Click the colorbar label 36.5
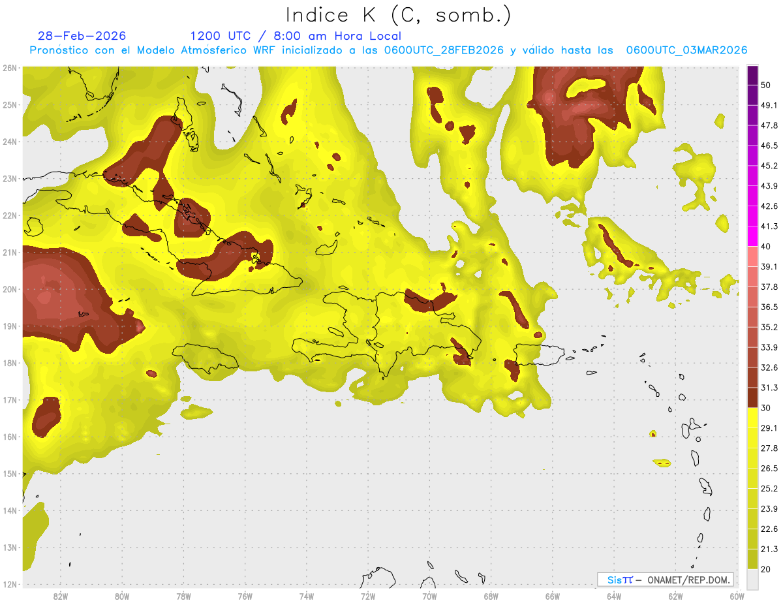 (x=769, y=307)
